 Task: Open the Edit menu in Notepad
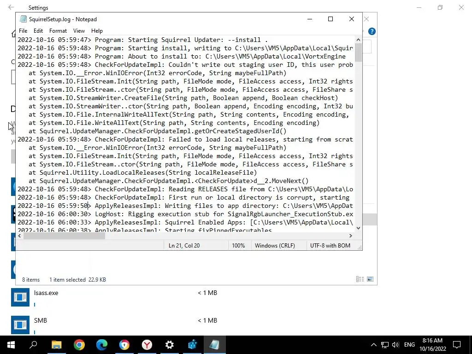tap(38, 31)
